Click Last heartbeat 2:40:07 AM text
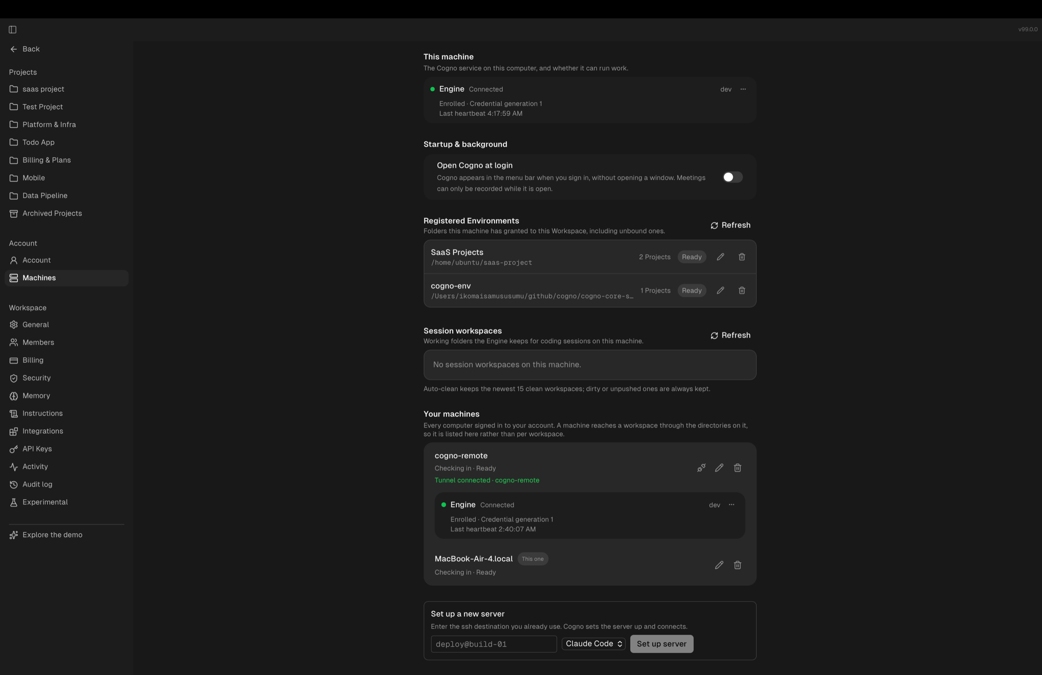Image resolution: width=1042 pixels, height=675 pixels. [493, 529]
